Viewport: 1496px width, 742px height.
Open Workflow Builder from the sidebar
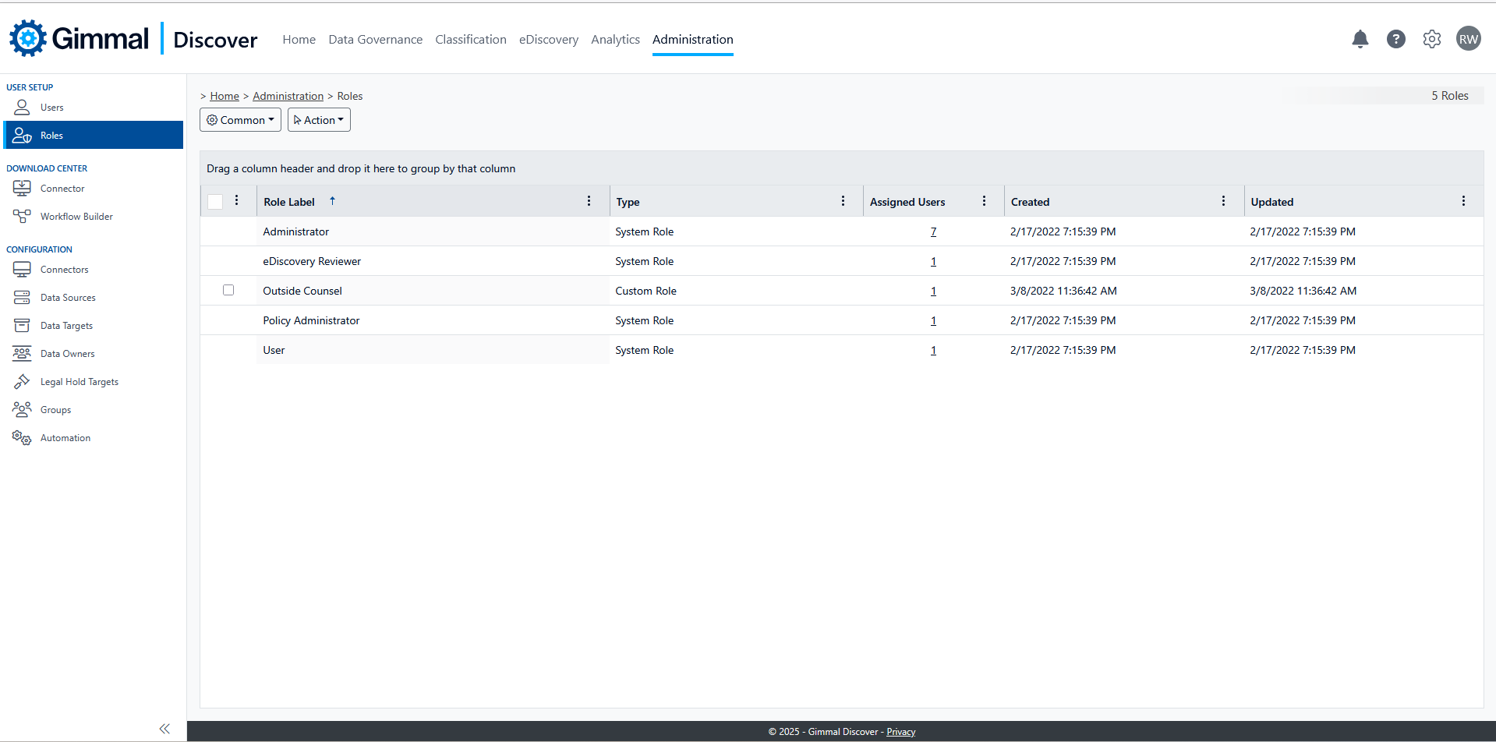pos(76,217)
